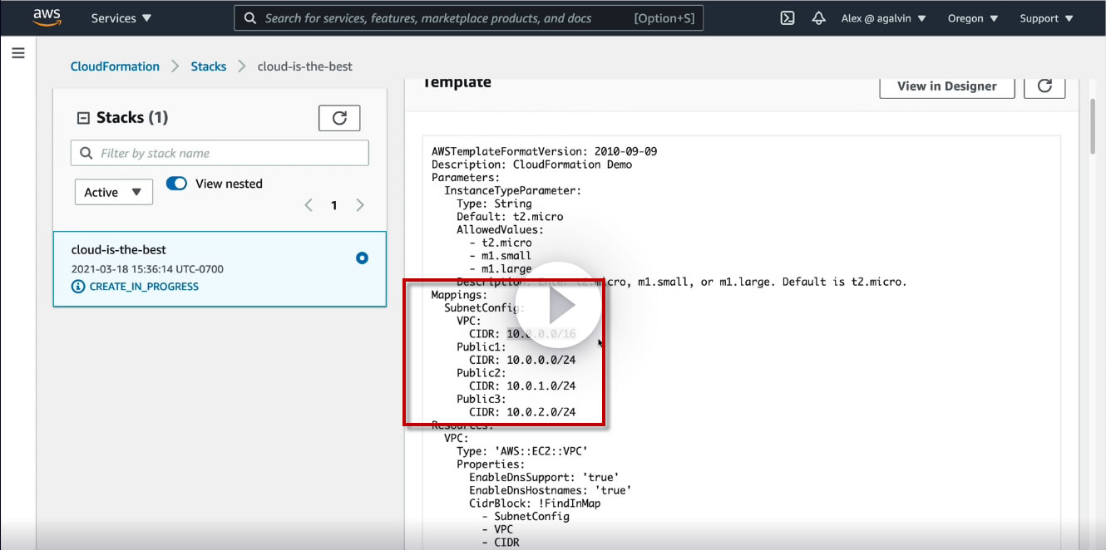The width and height of the screenshot is (1106, 550).
Task: Click the 'Default: t2.micro' line
Action: point(510,217)
